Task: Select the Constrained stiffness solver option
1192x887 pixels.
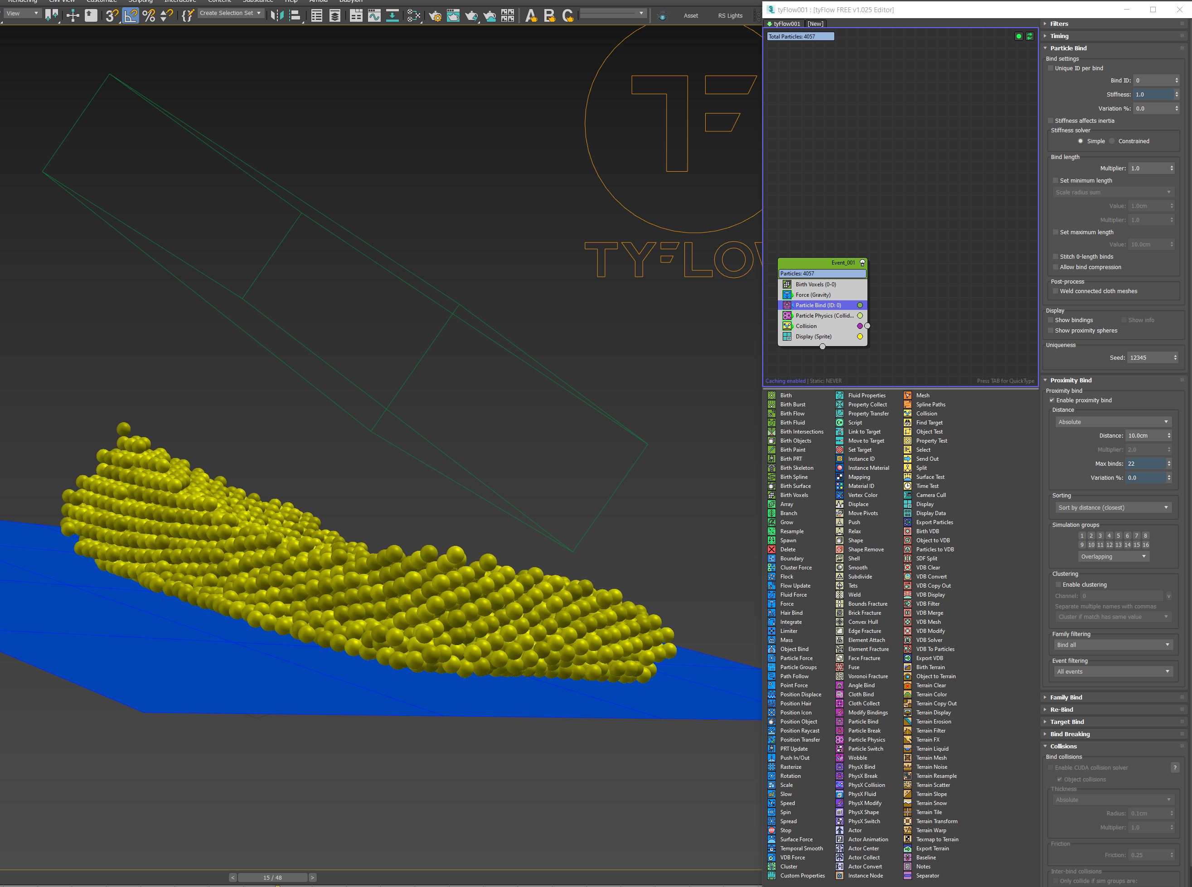Action: click(x=1112, y=141)
